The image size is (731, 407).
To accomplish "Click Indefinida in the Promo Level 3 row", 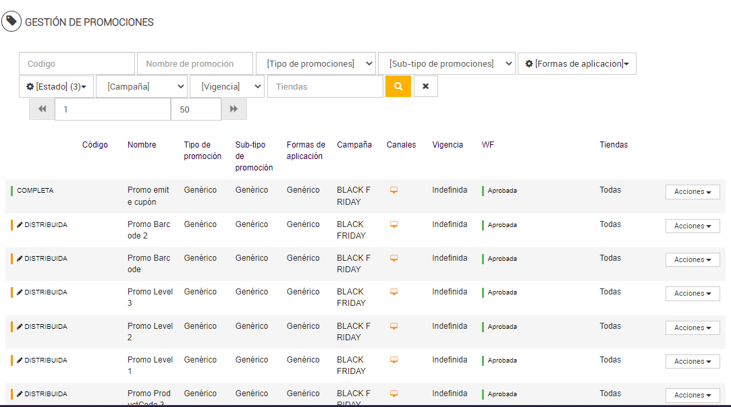I will [x=450, y=292].
